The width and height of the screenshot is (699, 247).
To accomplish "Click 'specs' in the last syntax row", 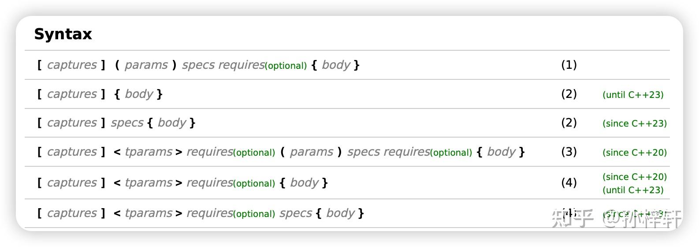I will point(296,213).
